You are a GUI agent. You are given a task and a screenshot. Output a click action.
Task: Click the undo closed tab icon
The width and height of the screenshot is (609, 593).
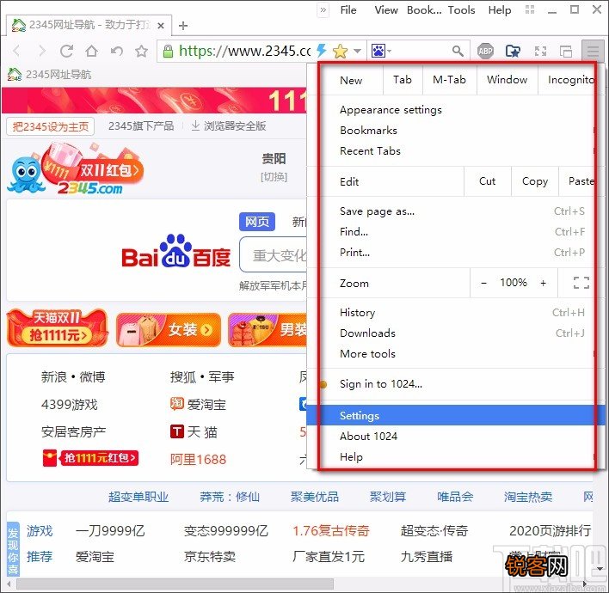[116, 51]
